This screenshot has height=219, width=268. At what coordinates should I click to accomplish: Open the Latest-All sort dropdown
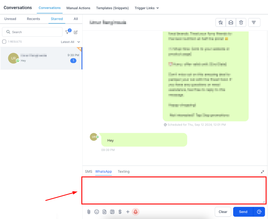coord(70,42)
